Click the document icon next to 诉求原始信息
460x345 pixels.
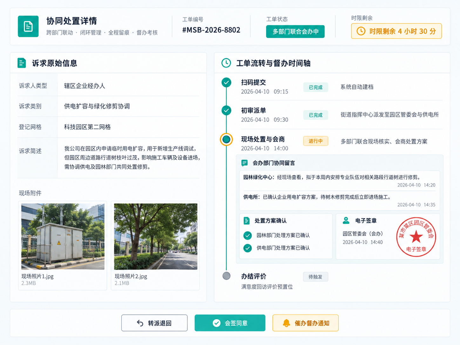(x=22, y=63)
